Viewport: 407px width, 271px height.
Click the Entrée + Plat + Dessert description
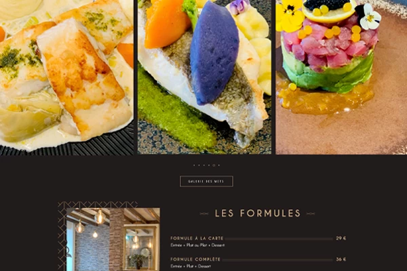(x=191, y=266)
